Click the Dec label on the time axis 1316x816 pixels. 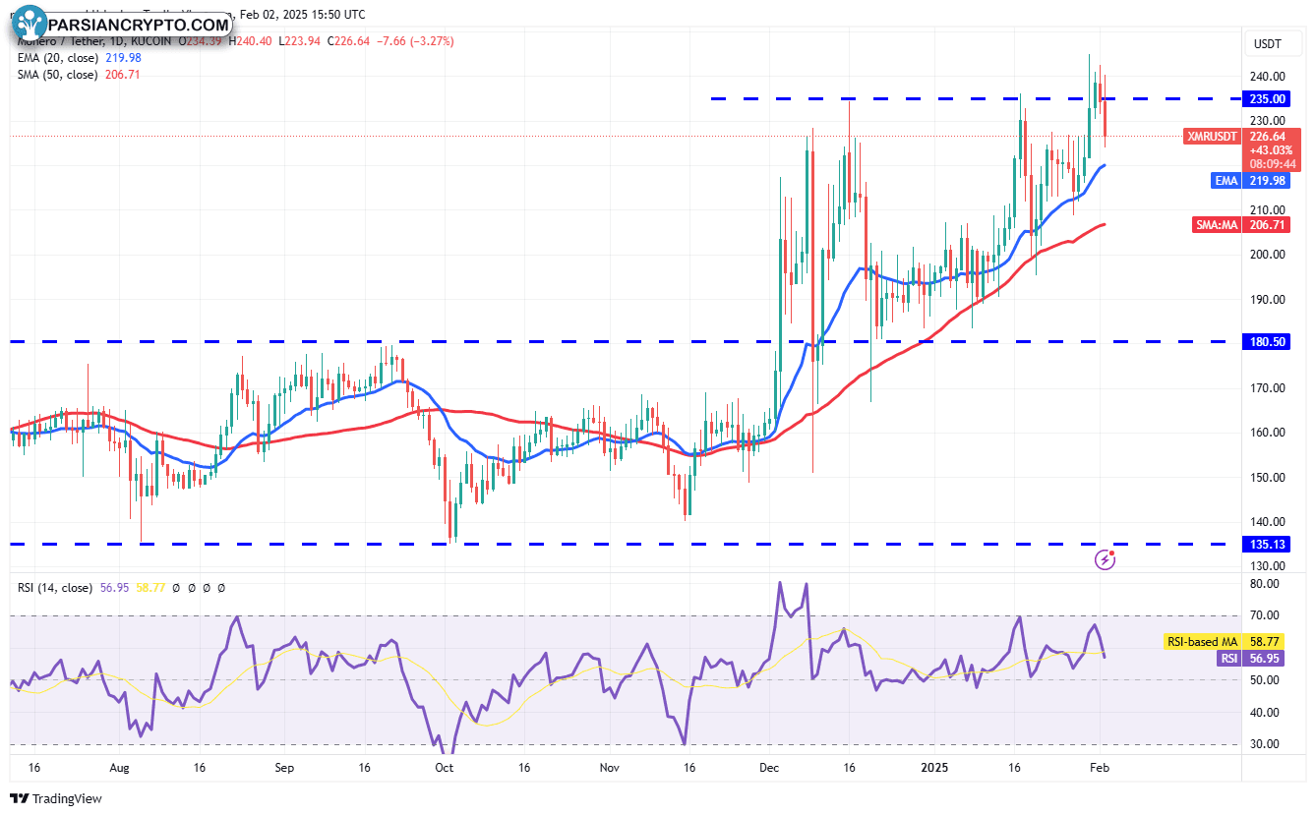pos(767,768)
